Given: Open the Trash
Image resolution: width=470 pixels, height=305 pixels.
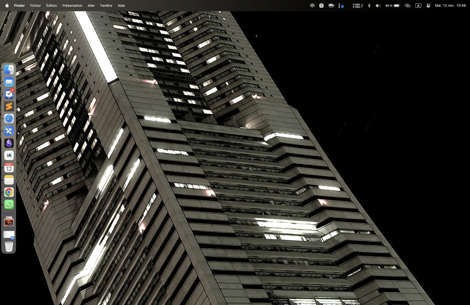Looking at the screenshot, I should pos(9,245).
